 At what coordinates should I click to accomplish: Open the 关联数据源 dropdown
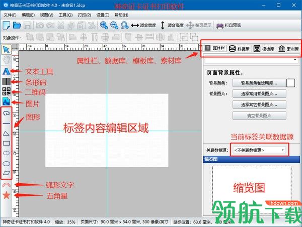click(259, 150)
